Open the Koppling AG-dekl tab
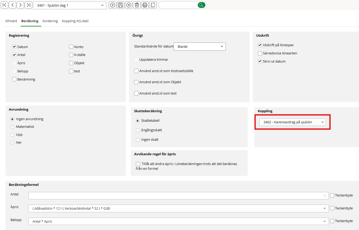Viewport: 359px width, 230px height. [x=75, y=21]
